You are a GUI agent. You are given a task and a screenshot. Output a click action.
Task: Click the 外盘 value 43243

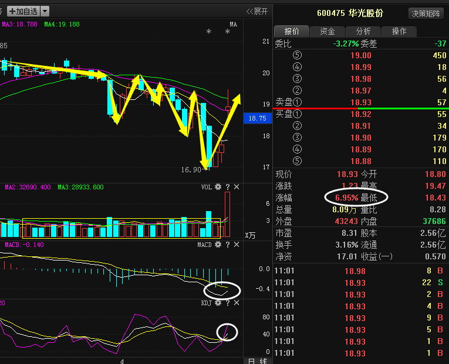(x=346, y=221)
